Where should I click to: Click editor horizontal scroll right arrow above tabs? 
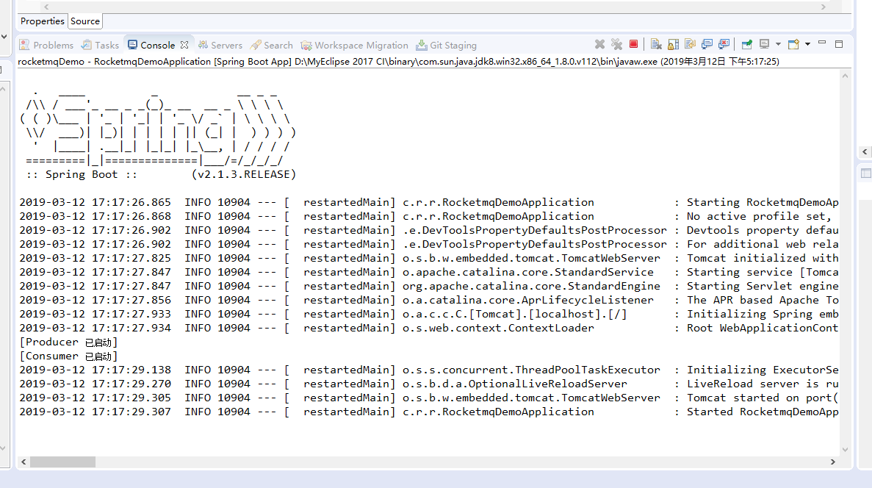pos(824,7)
